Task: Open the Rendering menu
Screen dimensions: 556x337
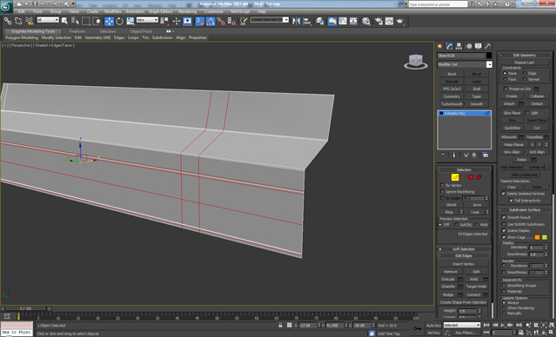Action: tap(188, 11)
